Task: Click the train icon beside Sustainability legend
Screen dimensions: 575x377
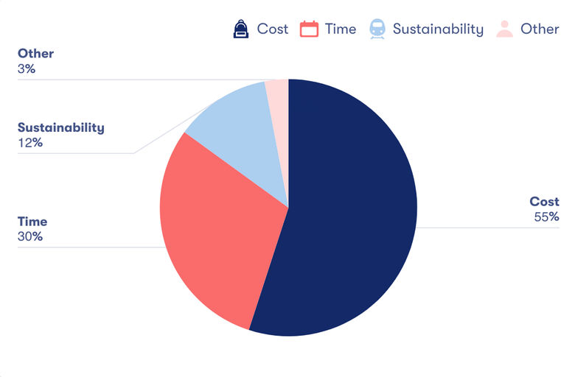Action: pyautogui.click(x=377, y=29)
